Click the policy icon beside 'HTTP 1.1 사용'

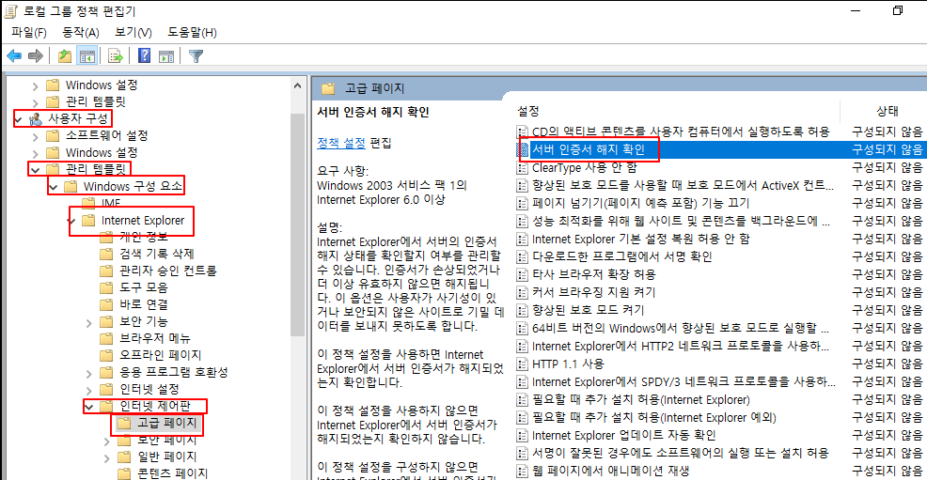click(x=522, y=364)
